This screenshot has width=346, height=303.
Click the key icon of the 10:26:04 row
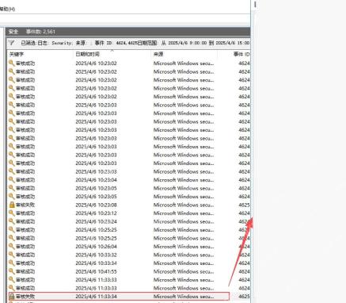(x=11, y=247)
